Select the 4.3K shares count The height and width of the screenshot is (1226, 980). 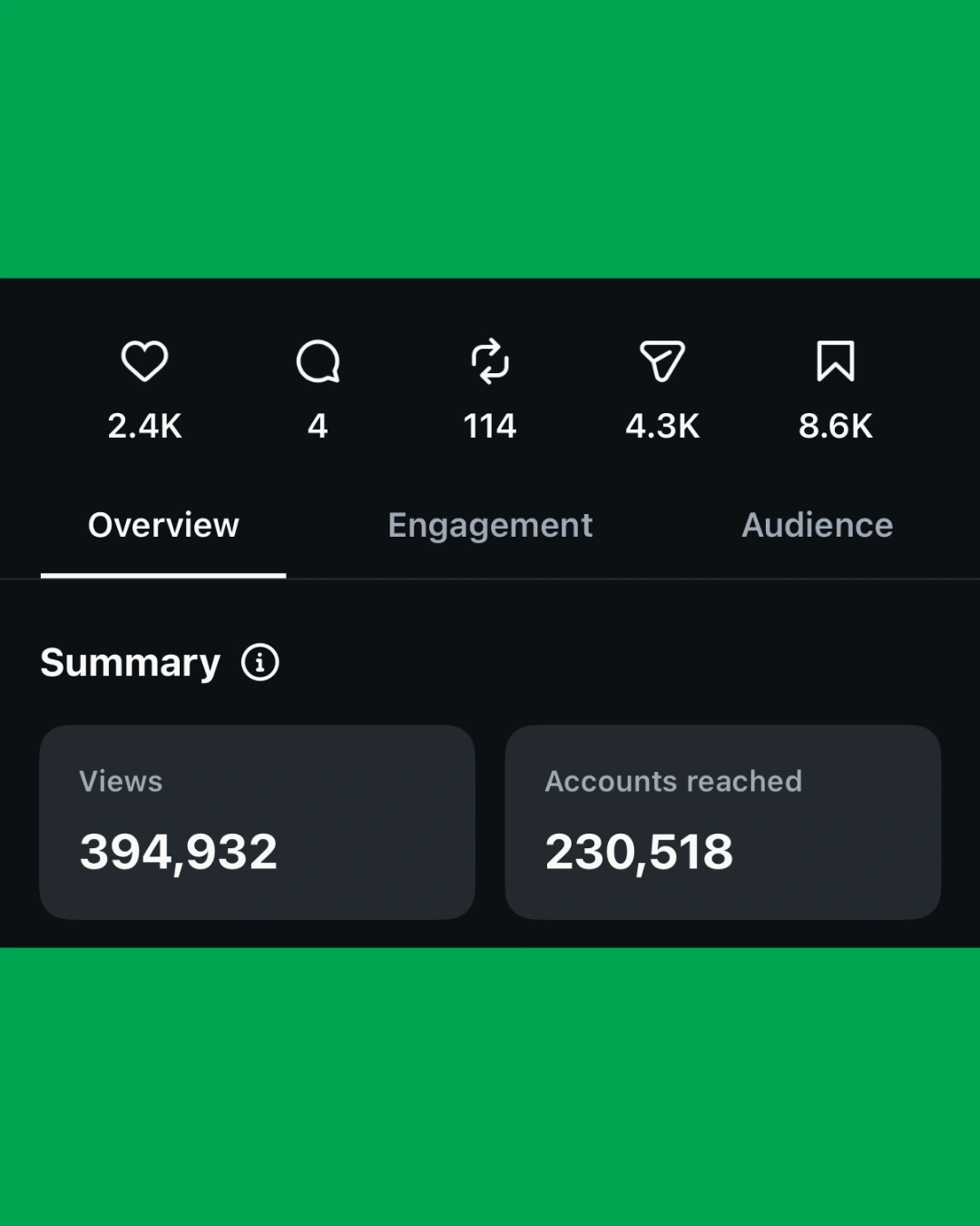(662, 426)
